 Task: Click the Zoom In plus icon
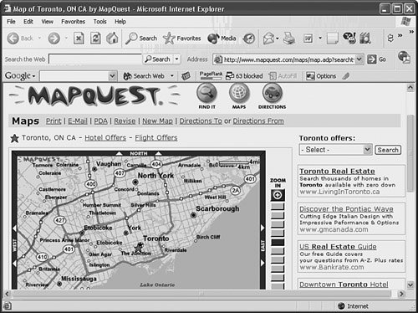(278, 195)
